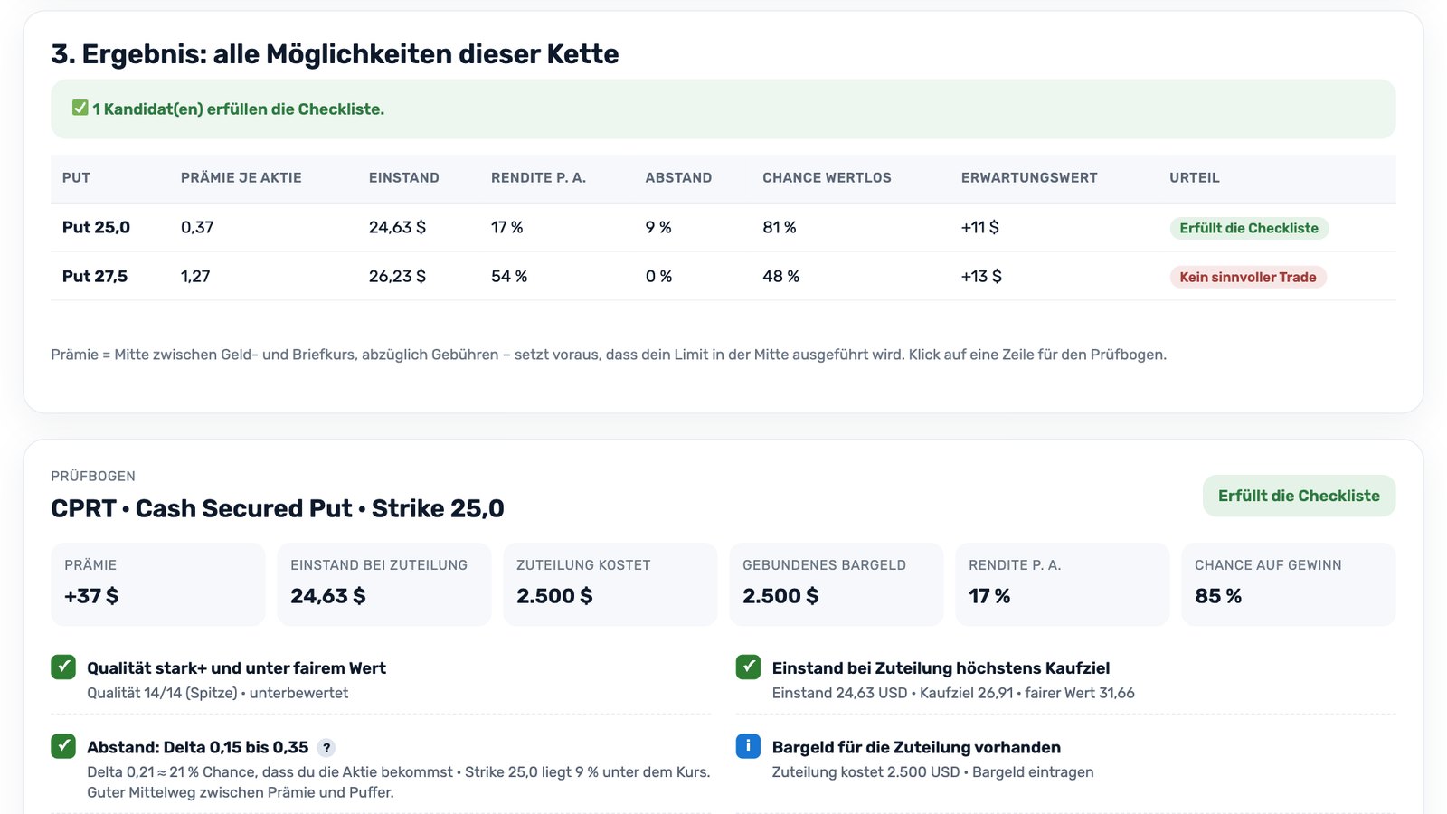This screenshot has width=1447, height=814.
Task: Click checkmark beside Abstand Delta criterion
Action: click(x=63, y=745)
